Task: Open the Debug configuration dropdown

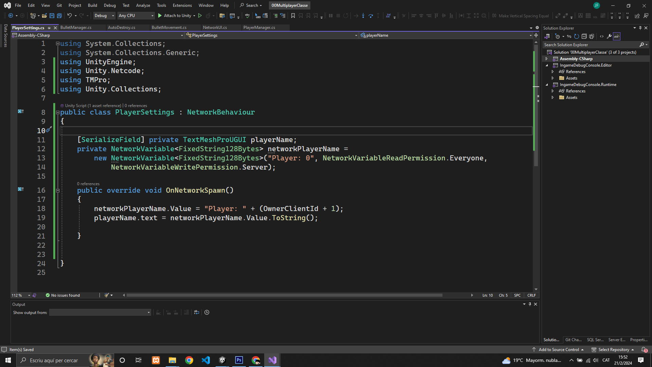Action: click(x=104, y=16)
